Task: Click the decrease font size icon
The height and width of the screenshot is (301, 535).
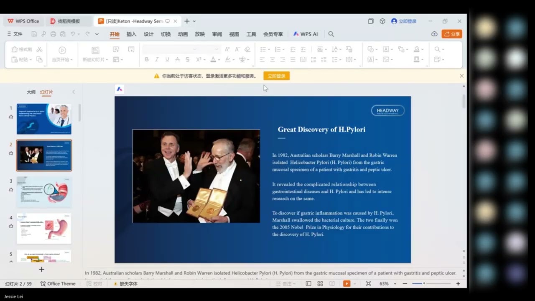Action: (237, 49)
